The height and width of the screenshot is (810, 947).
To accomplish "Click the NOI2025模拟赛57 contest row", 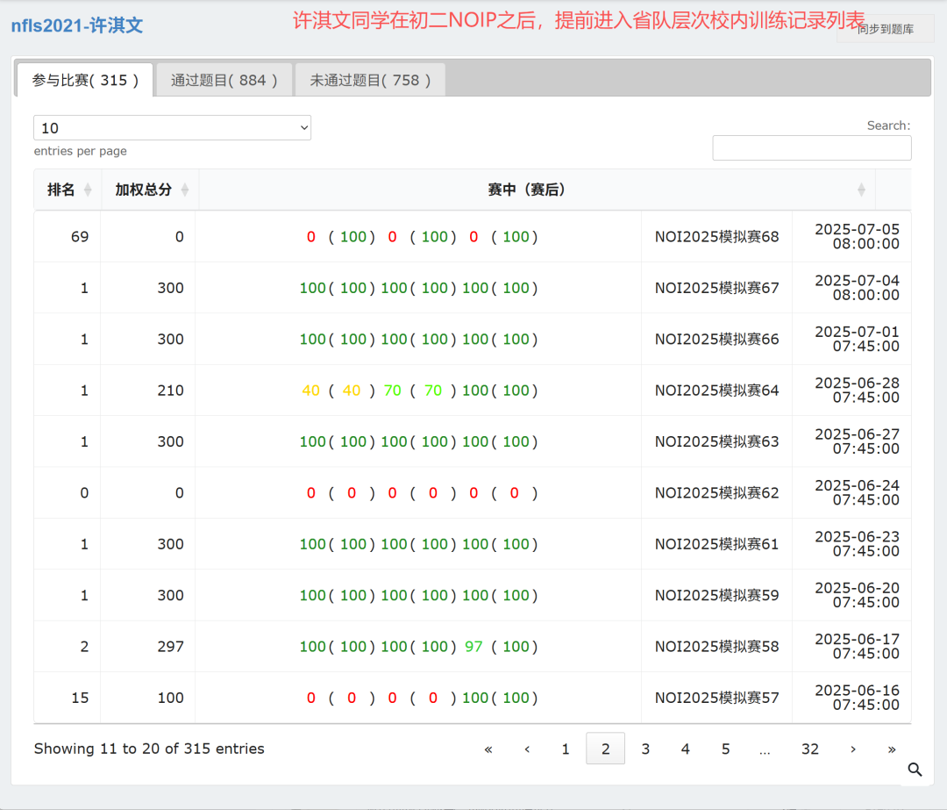I will point(716,698).
